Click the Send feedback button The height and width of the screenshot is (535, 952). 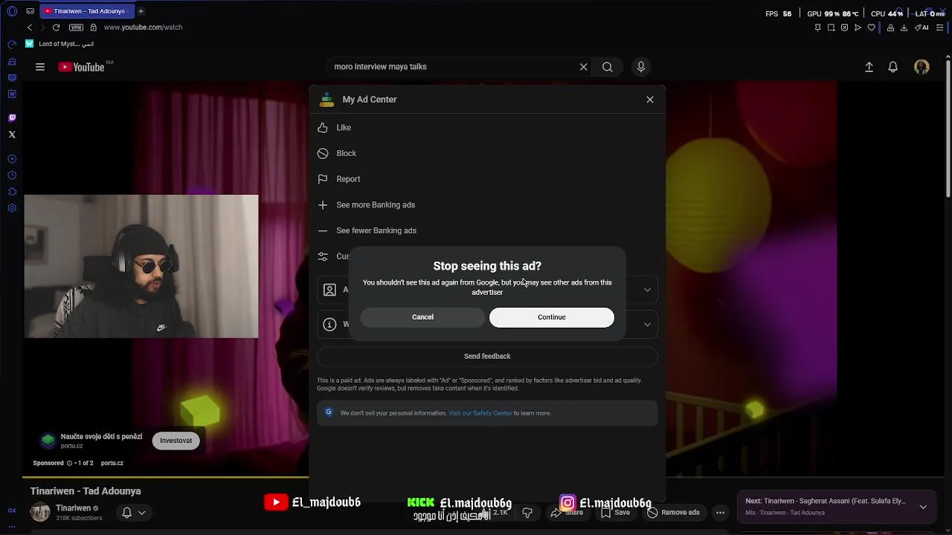[x=487, y=357]
